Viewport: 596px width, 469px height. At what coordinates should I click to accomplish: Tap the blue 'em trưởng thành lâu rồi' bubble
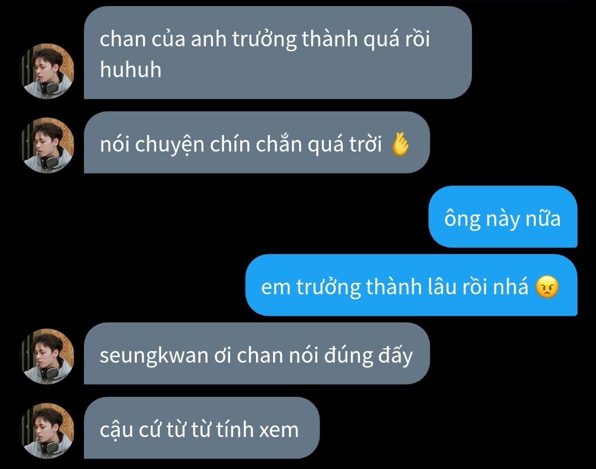(x=411, y=285)
